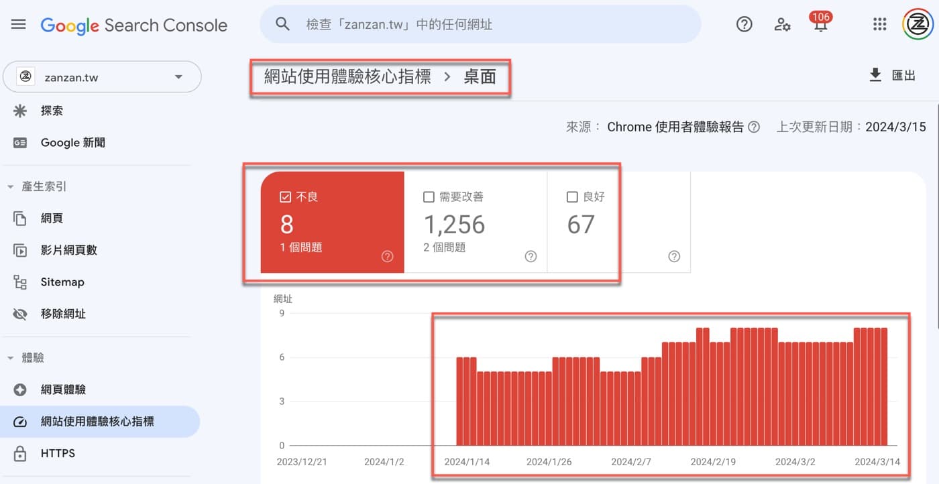
Task: Click the 8 poor URLs count
Action: click(x=286, y=225)
